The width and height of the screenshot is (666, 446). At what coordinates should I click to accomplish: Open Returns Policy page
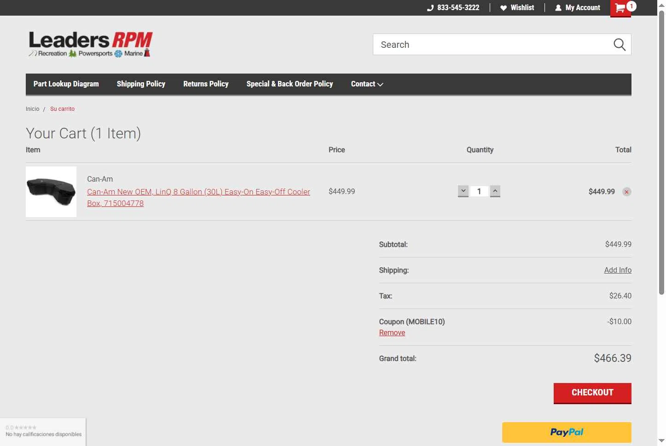click(x=206, y=84)
